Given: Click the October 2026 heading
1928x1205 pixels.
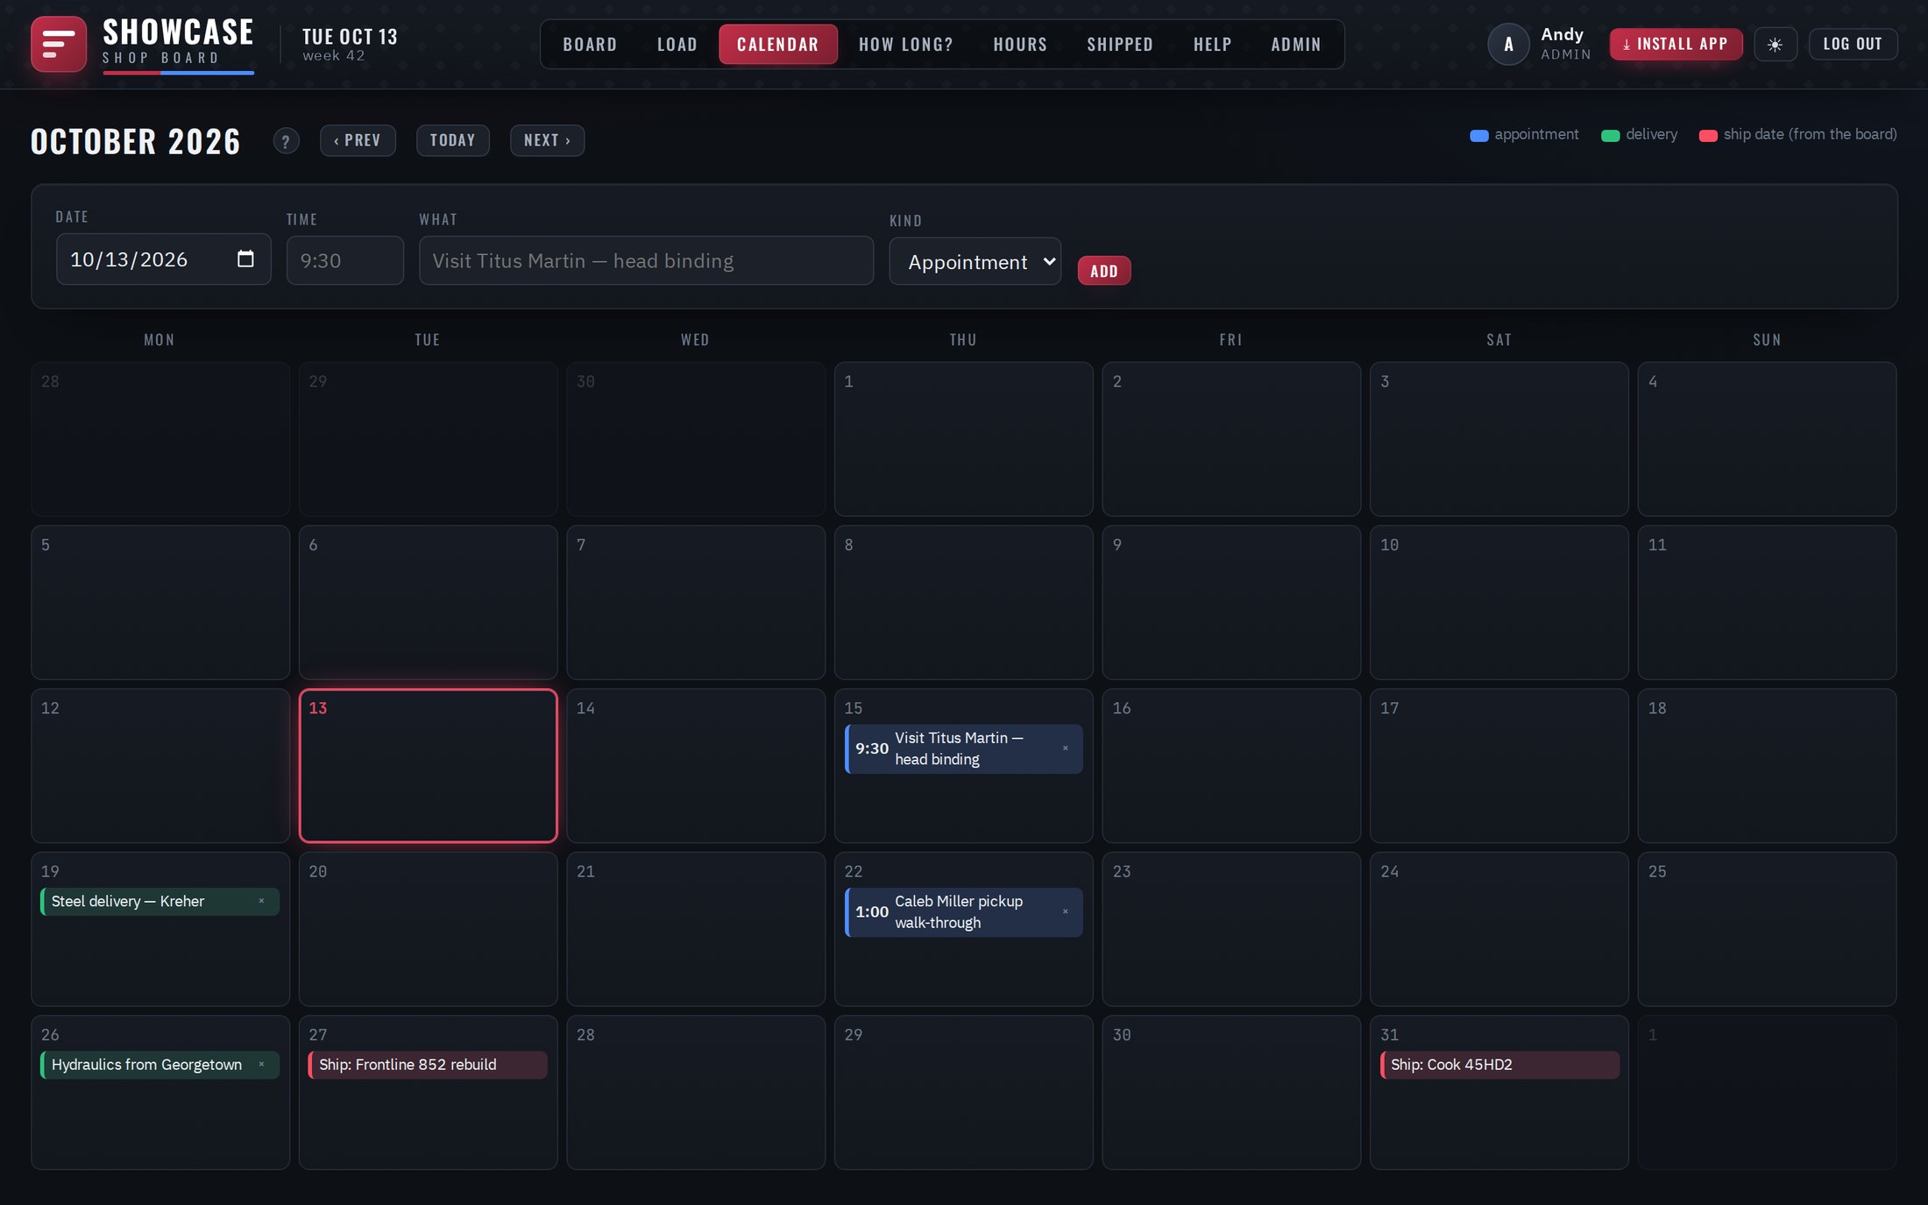Looking at the screenshot, I should click(x=136, y=141).
